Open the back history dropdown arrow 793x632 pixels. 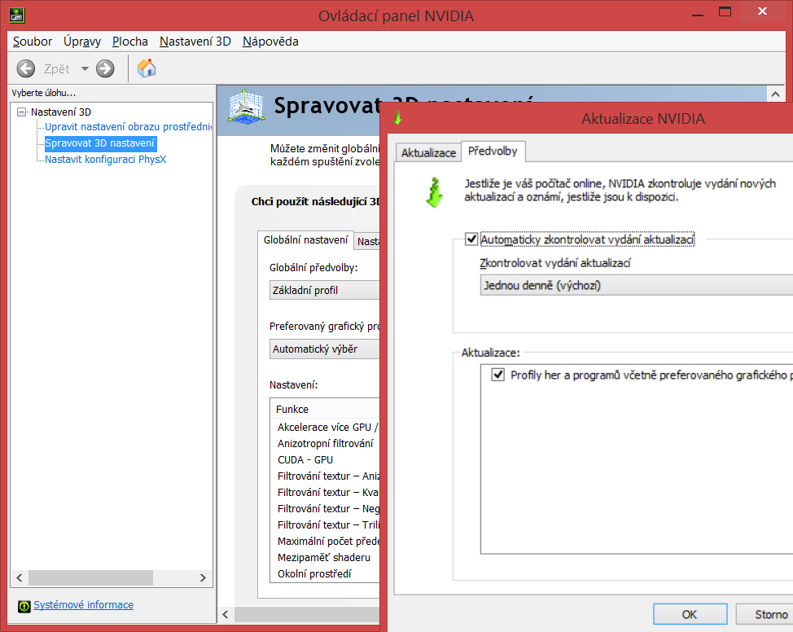pos(85,68)
